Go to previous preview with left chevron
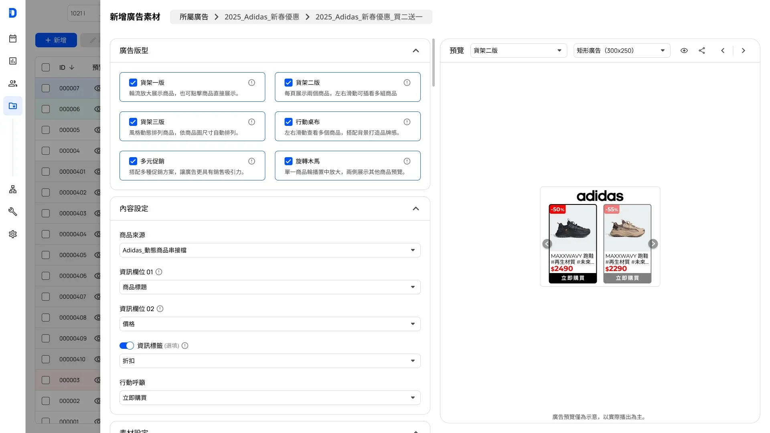This screenshot has width=770, height=433. pyautogui.click(x=723, y=51)
